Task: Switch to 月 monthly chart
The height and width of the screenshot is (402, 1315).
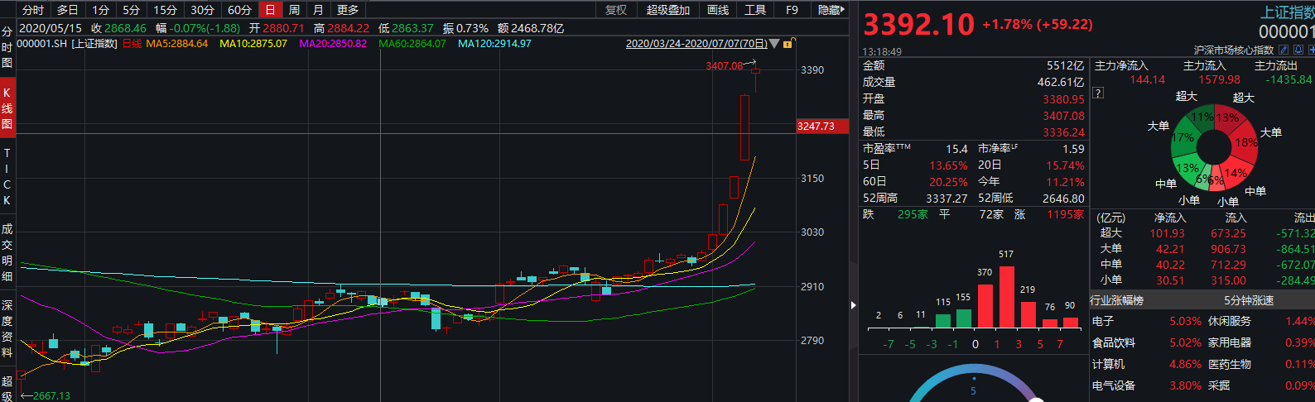Action: pos(318,10)
